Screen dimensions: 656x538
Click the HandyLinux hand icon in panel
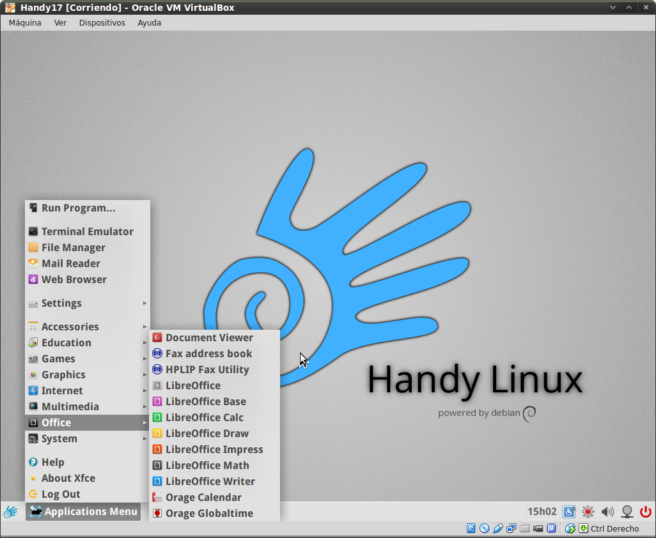point(10,512)
